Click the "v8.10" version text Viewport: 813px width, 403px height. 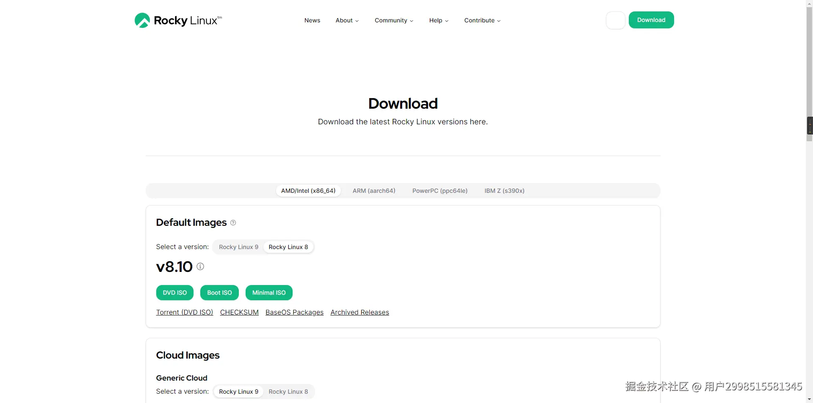(x=174, y=267)
